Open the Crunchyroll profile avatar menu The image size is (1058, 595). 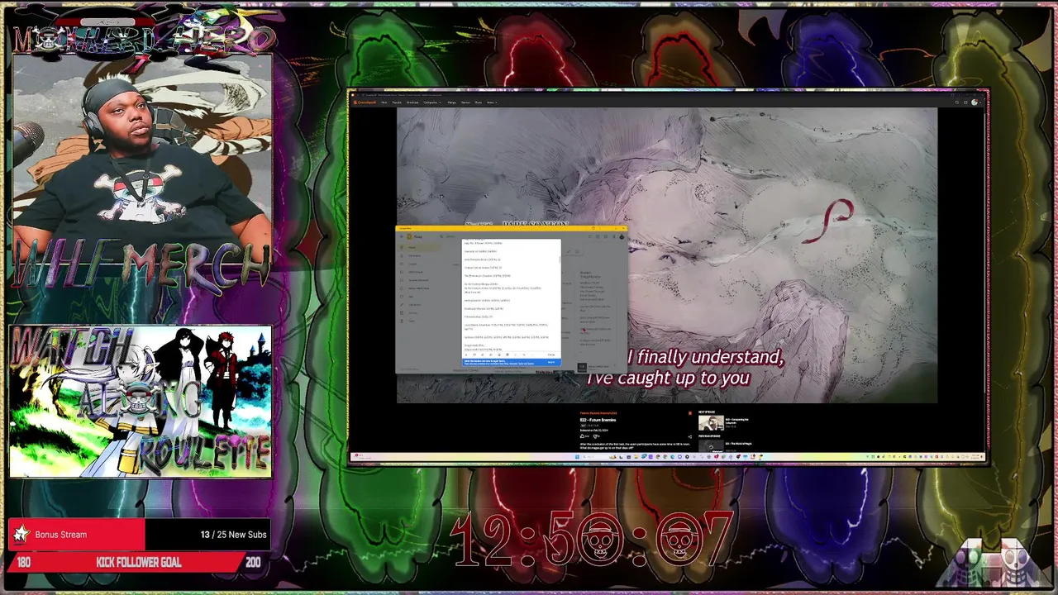pyautogui.click(x=975, y=102)
